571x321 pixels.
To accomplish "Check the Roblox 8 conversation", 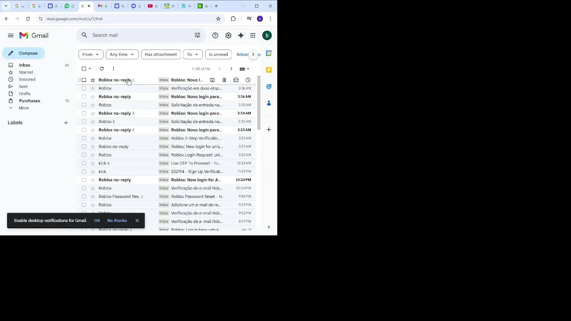I will [x=84, y=122].
